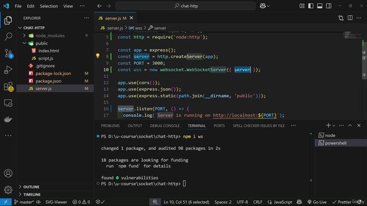This screenshot has width=367, height=206.
Task: Create a new terminal with plus icon
Action: click(x=328, y=125)
